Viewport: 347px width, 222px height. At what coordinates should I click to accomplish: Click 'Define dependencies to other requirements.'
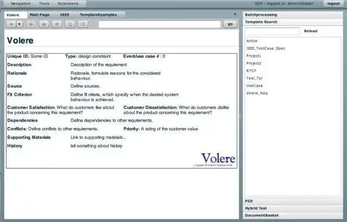coord(112,120)
